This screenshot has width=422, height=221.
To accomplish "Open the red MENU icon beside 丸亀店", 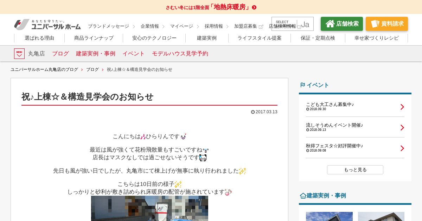I will click(x=19, y=54).
